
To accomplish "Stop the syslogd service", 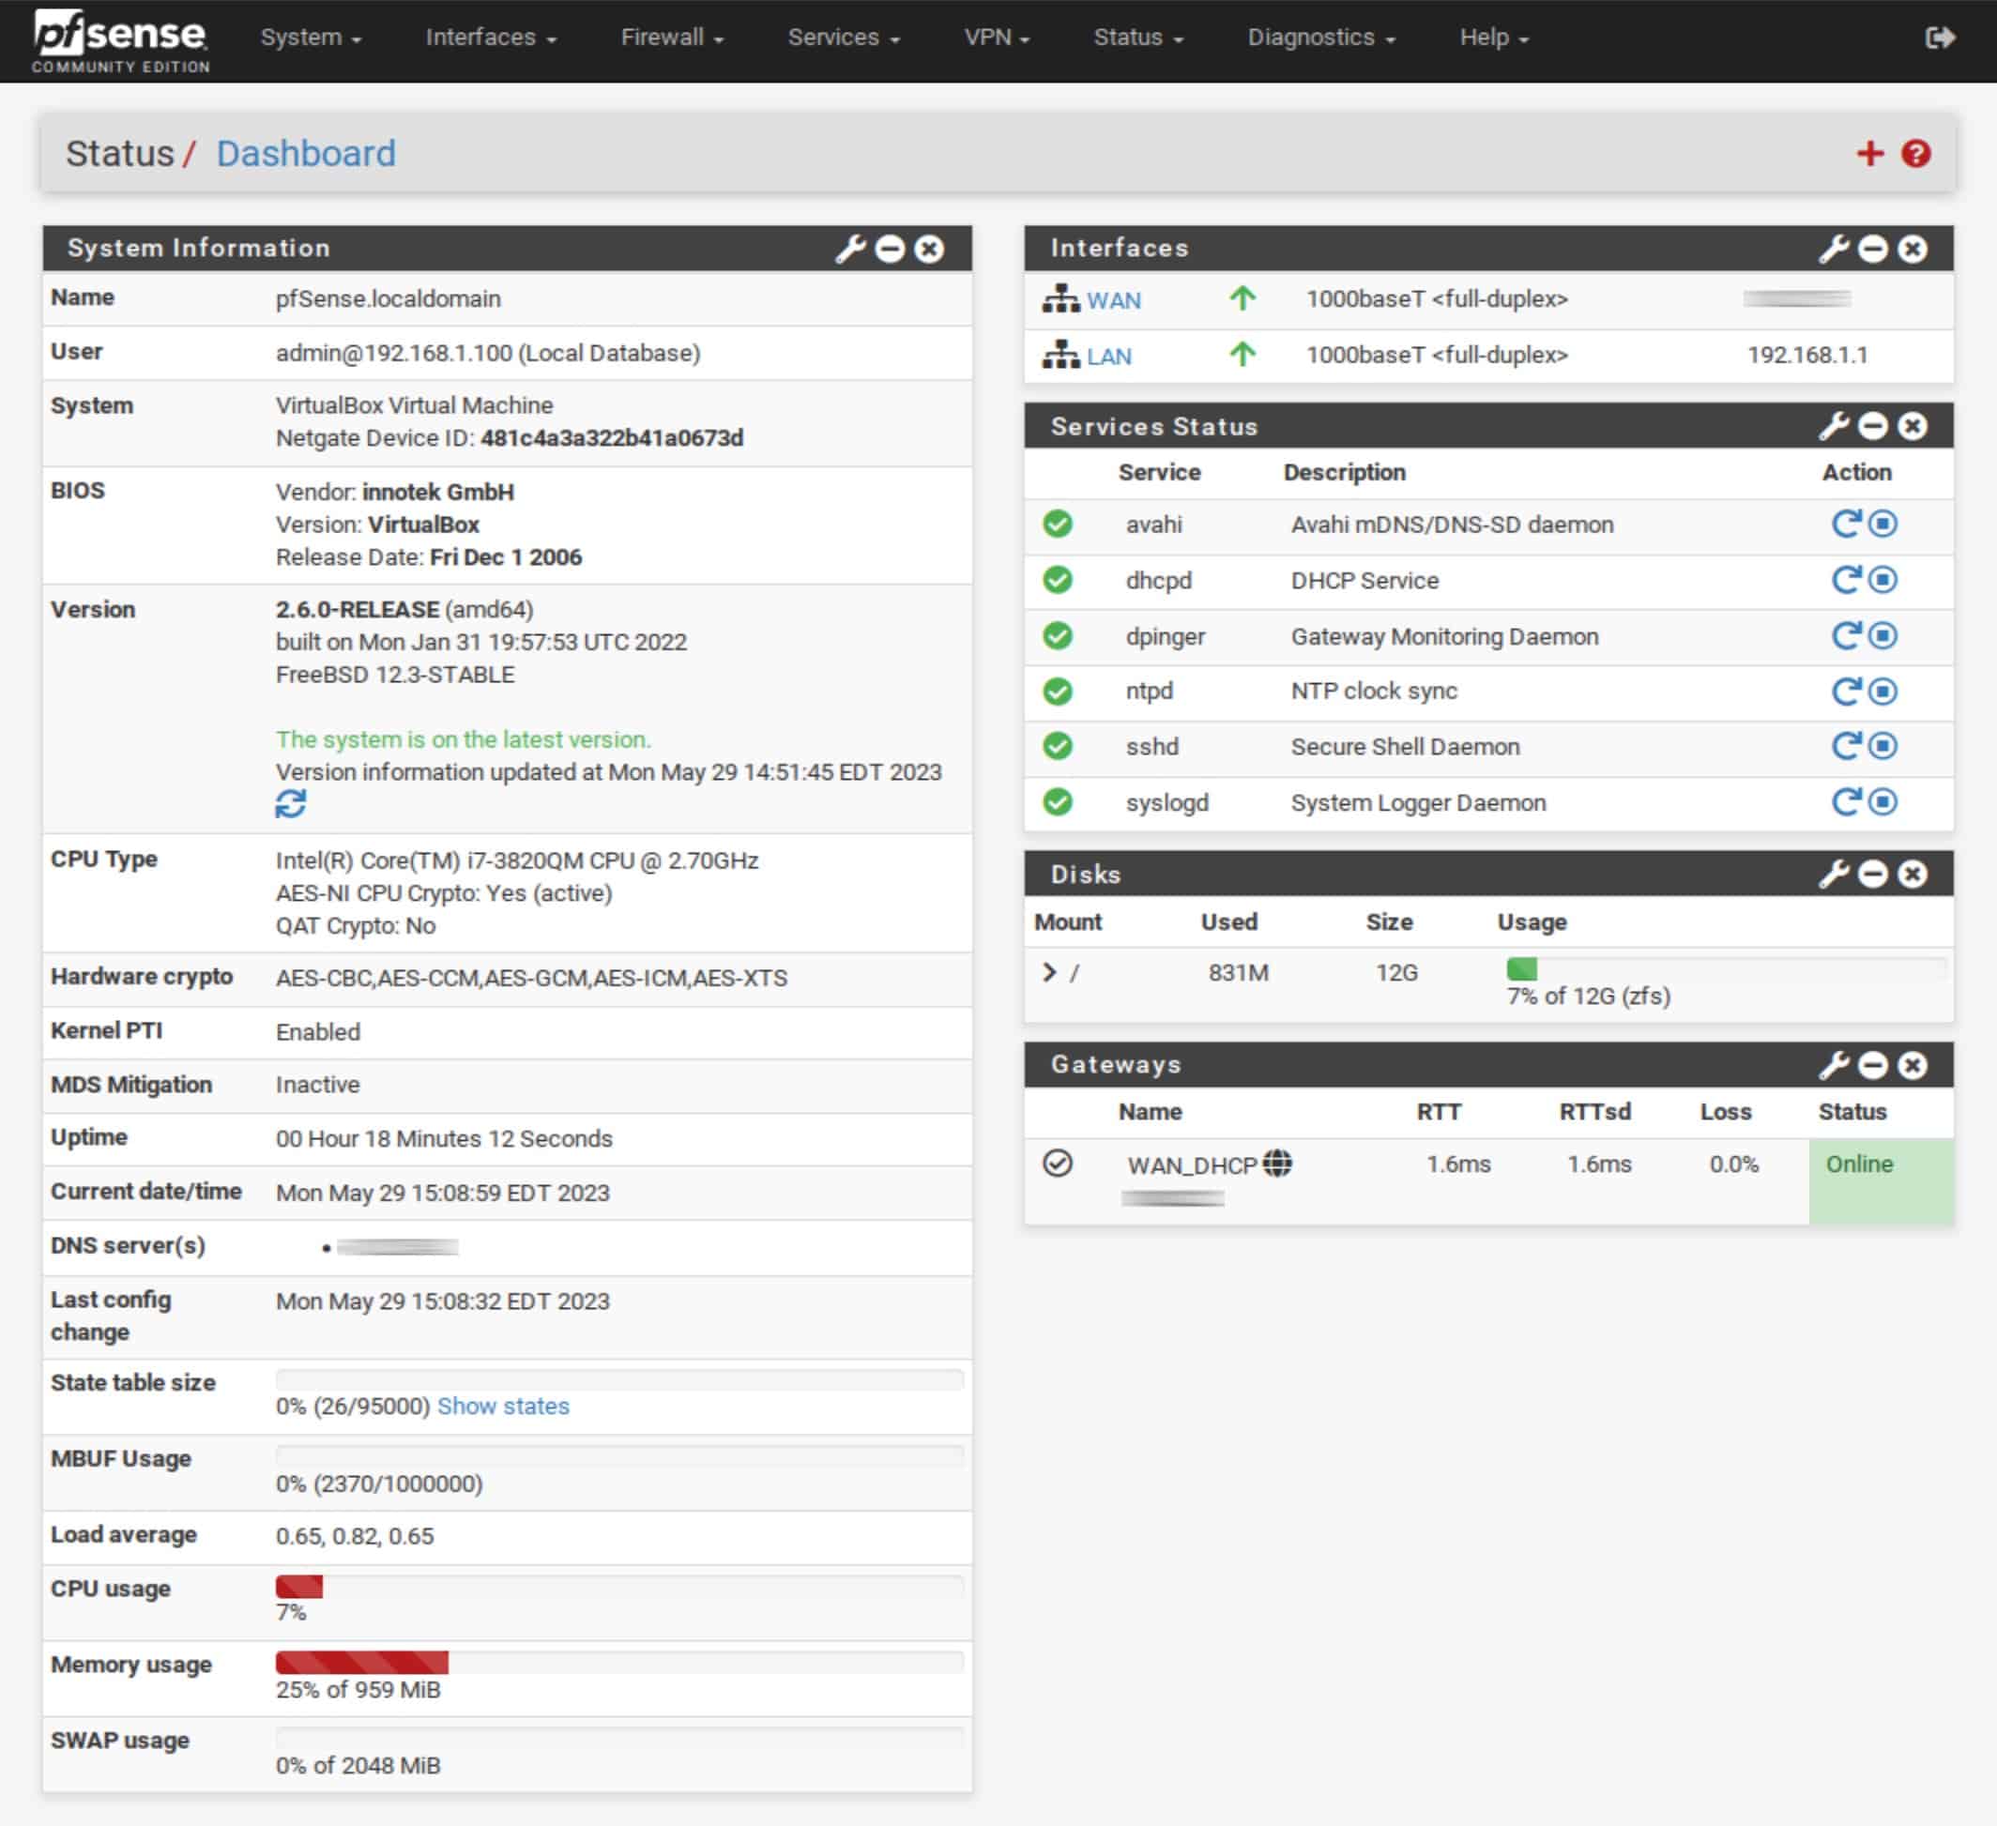I will pos(1883,801).
